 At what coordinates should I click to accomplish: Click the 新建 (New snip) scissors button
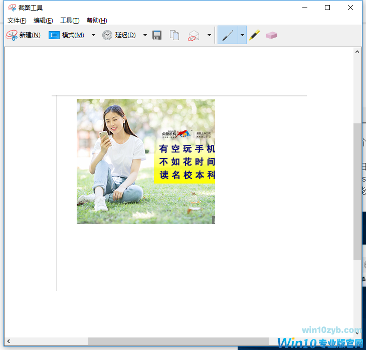click(x=23, y=35)
